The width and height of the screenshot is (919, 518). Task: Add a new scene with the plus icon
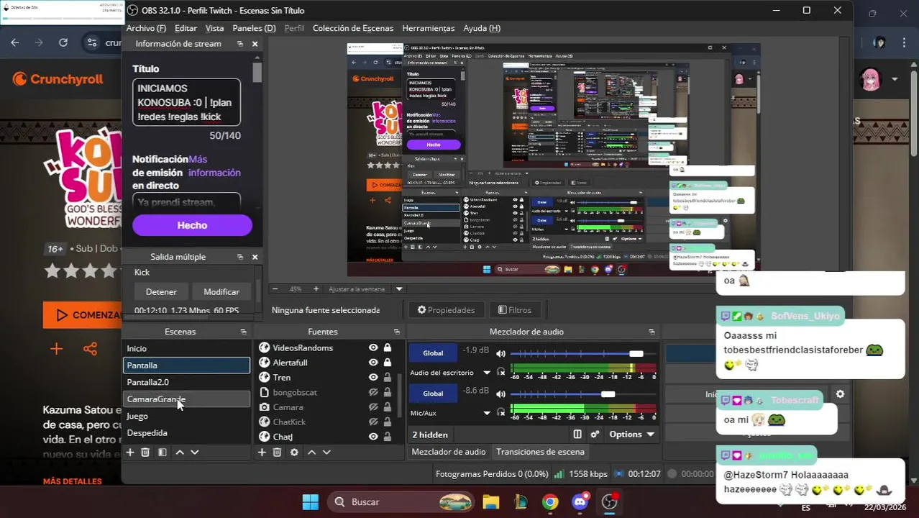130,452
